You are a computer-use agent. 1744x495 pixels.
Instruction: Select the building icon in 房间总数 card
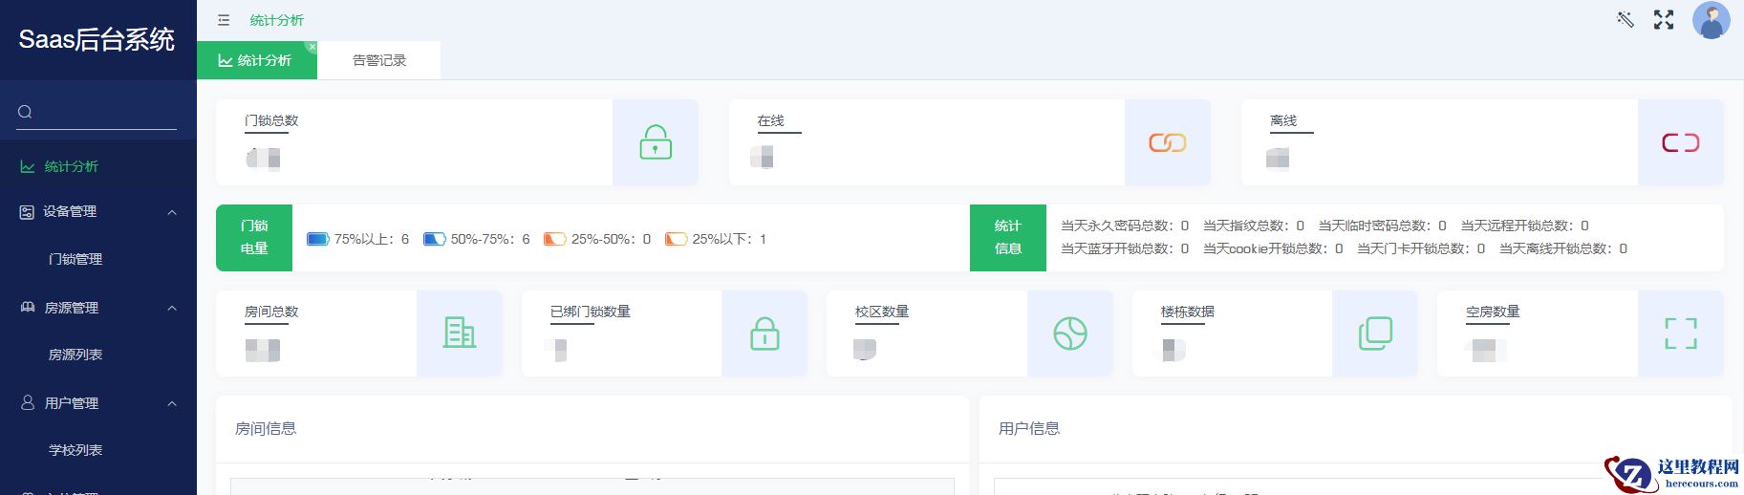pyautogui.click(x=460, y=334)
